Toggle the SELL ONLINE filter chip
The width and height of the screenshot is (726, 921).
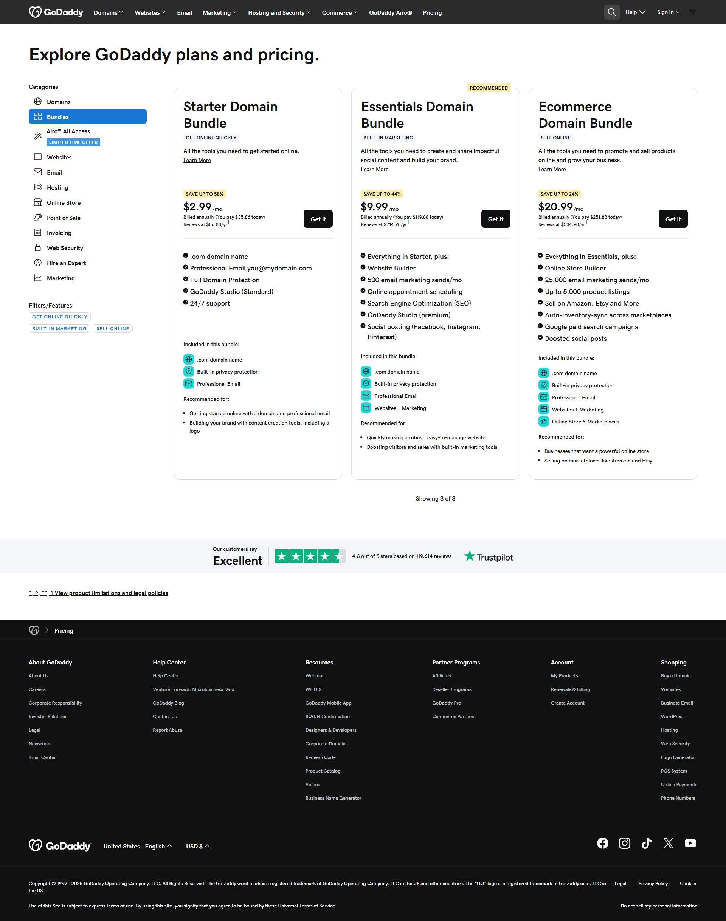[x=113, y=328]
